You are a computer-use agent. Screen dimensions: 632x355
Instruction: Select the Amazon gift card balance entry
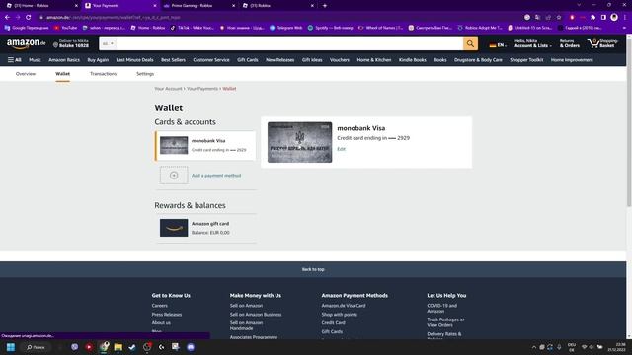click(x=206, y=228)
